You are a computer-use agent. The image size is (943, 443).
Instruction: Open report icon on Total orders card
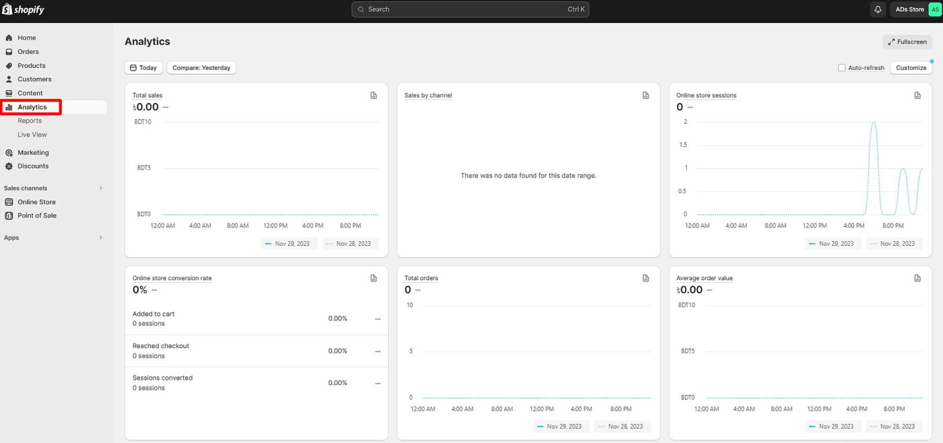(x=646, y=278)
